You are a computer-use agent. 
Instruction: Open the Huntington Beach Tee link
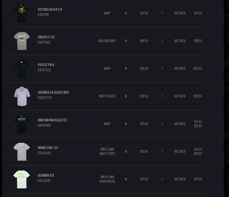pos(52,120)
